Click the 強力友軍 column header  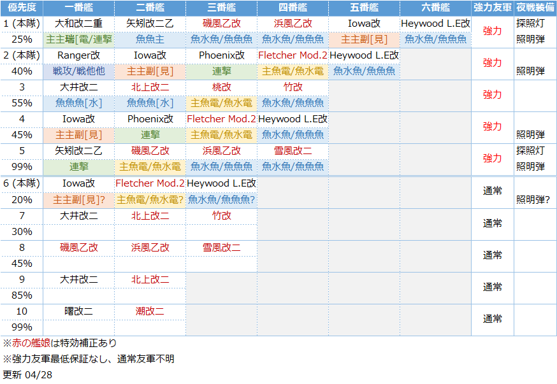coord(493,8)
